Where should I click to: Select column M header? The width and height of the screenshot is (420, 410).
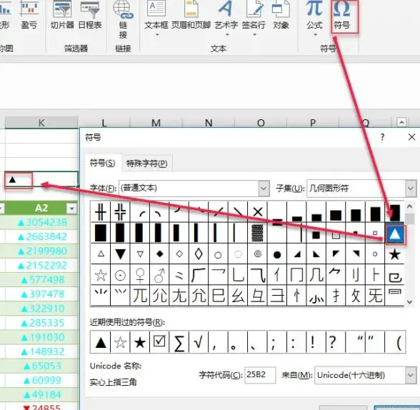(156, 123)
